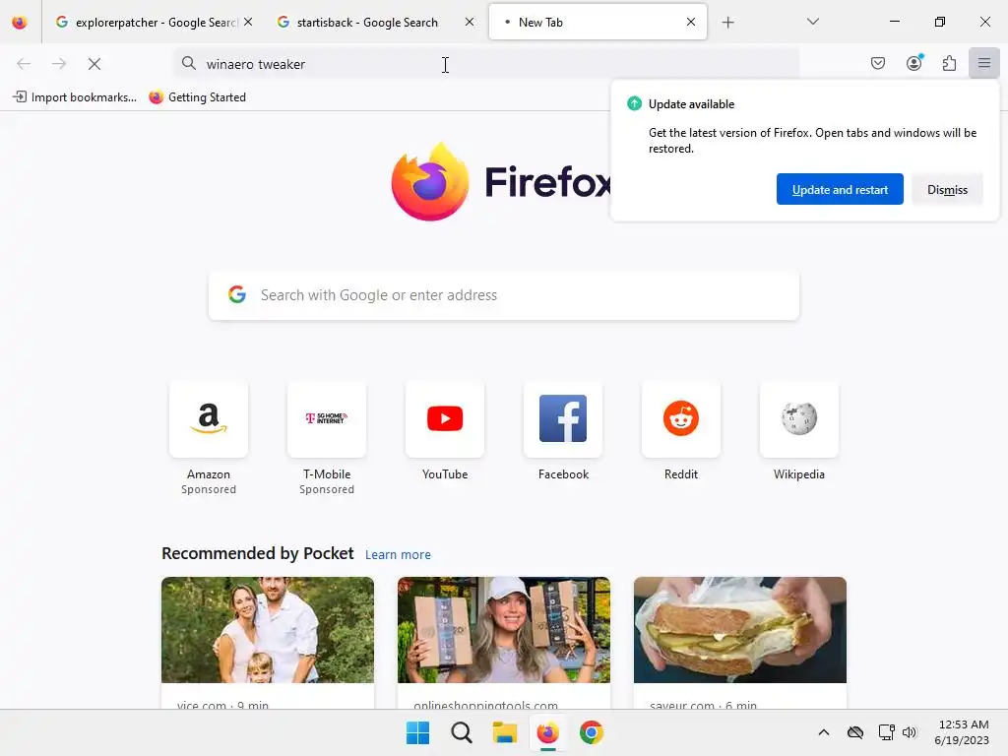Open the volume speaker tray icon
This screenshot has height=756, width=1008.
(909, 732)
